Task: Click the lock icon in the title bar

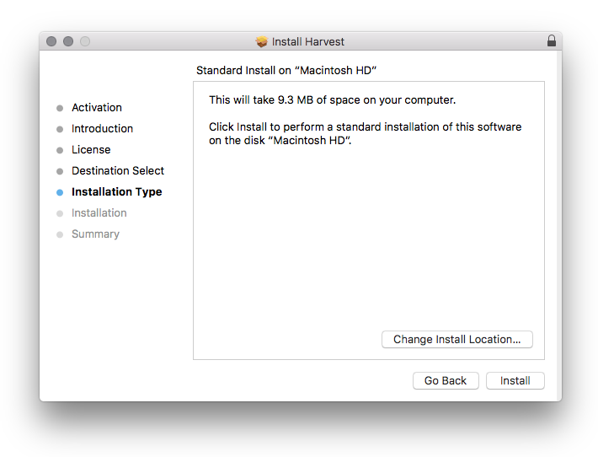Action: (x=552, y=40)
